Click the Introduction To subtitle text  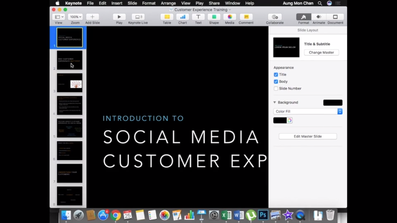143,118
